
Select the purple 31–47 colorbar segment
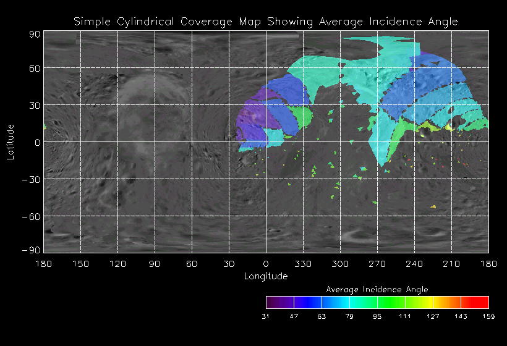280,302
